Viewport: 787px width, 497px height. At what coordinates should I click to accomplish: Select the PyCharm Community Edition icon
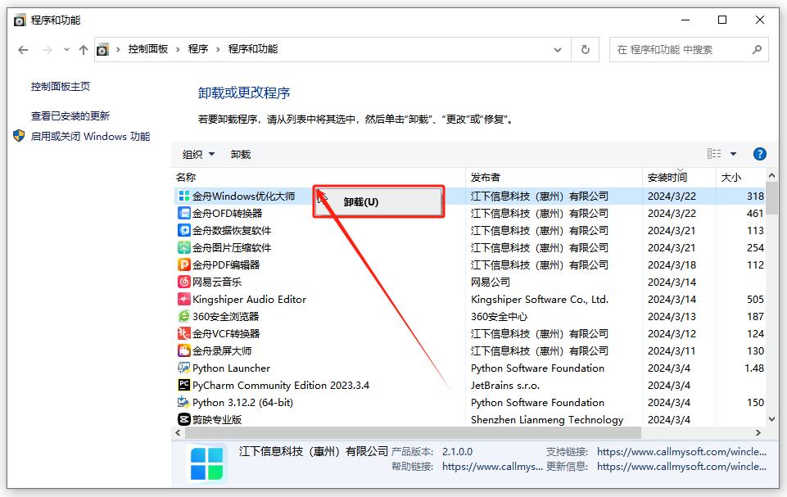tap(184, 385)
